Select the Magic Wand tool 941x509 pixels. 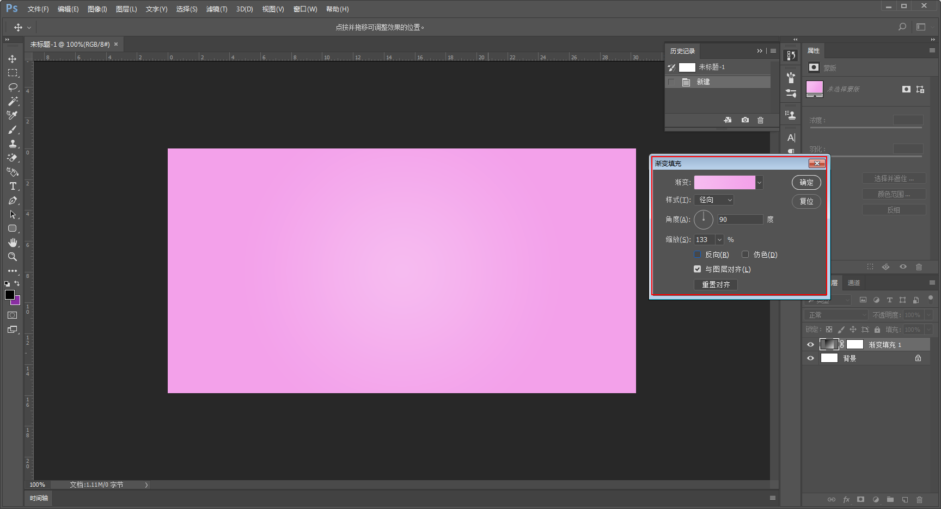click(x=13, y=101)
